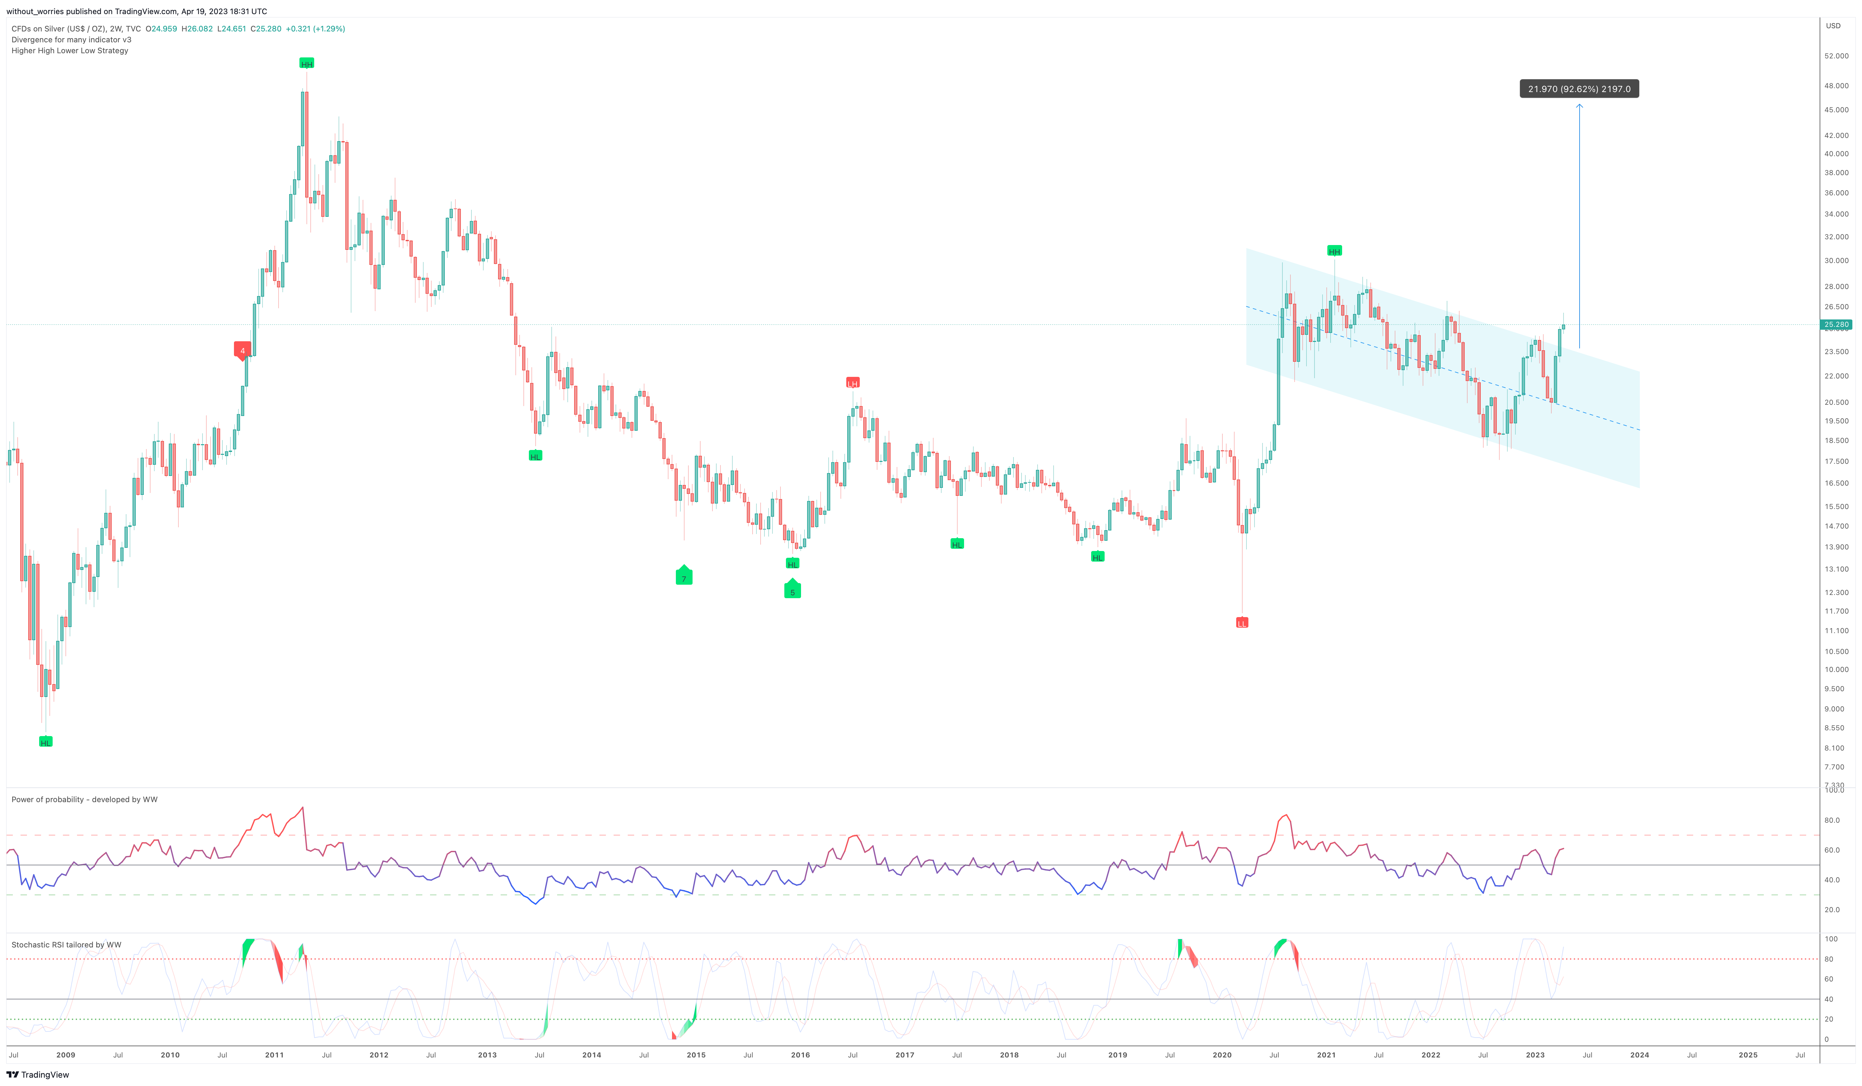Click the 2020 label on the time axis
Viewport: 1862px width, 1086px height.
coord(1222,1055)
